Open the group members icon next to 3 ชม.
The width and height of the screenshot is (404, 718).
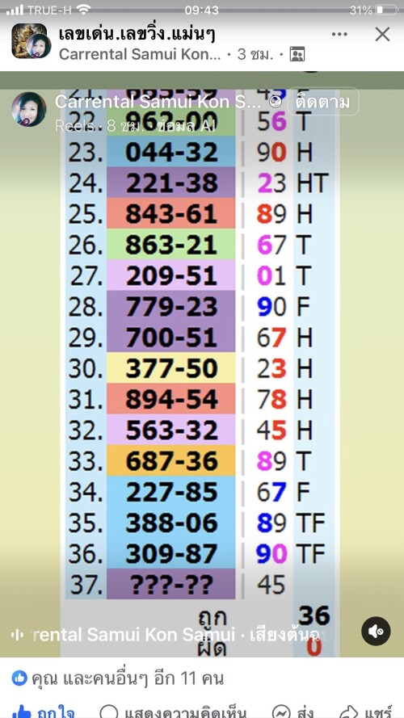(x=297, y=54)
